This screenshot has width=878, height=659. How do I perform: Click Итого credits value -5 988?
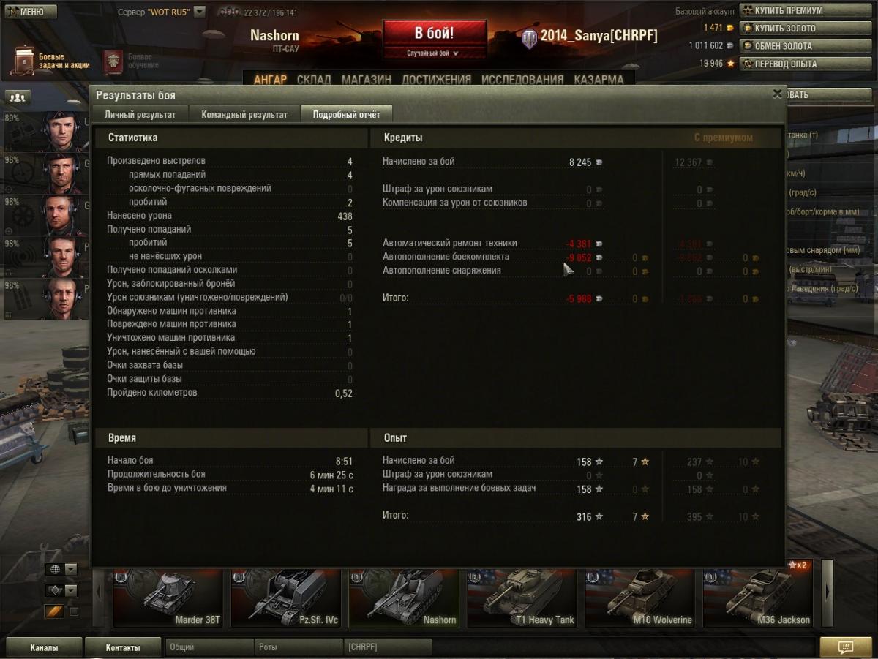[578, 299]
